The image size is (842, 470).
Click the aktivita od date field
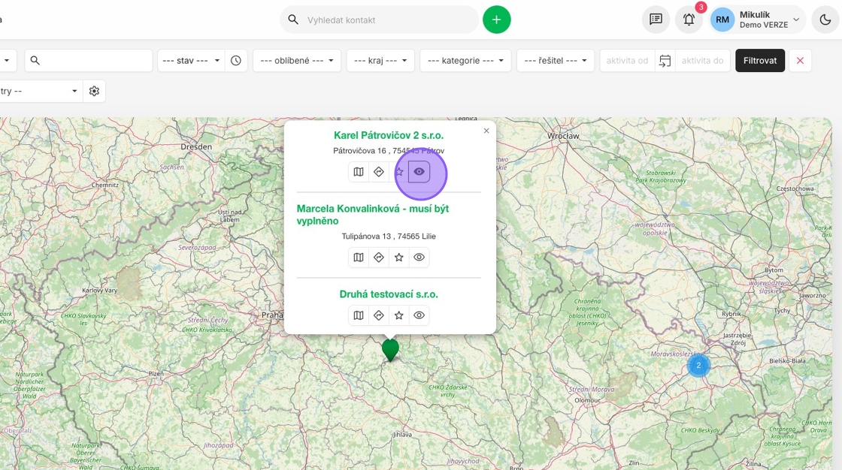pyautogui.click(x=627, y=61)
